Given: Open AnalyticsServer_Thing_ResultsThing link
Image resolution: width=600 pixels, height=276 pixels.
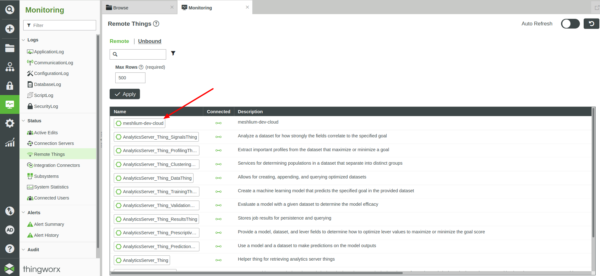Looking at the screenshot, I should pos(156,219).
